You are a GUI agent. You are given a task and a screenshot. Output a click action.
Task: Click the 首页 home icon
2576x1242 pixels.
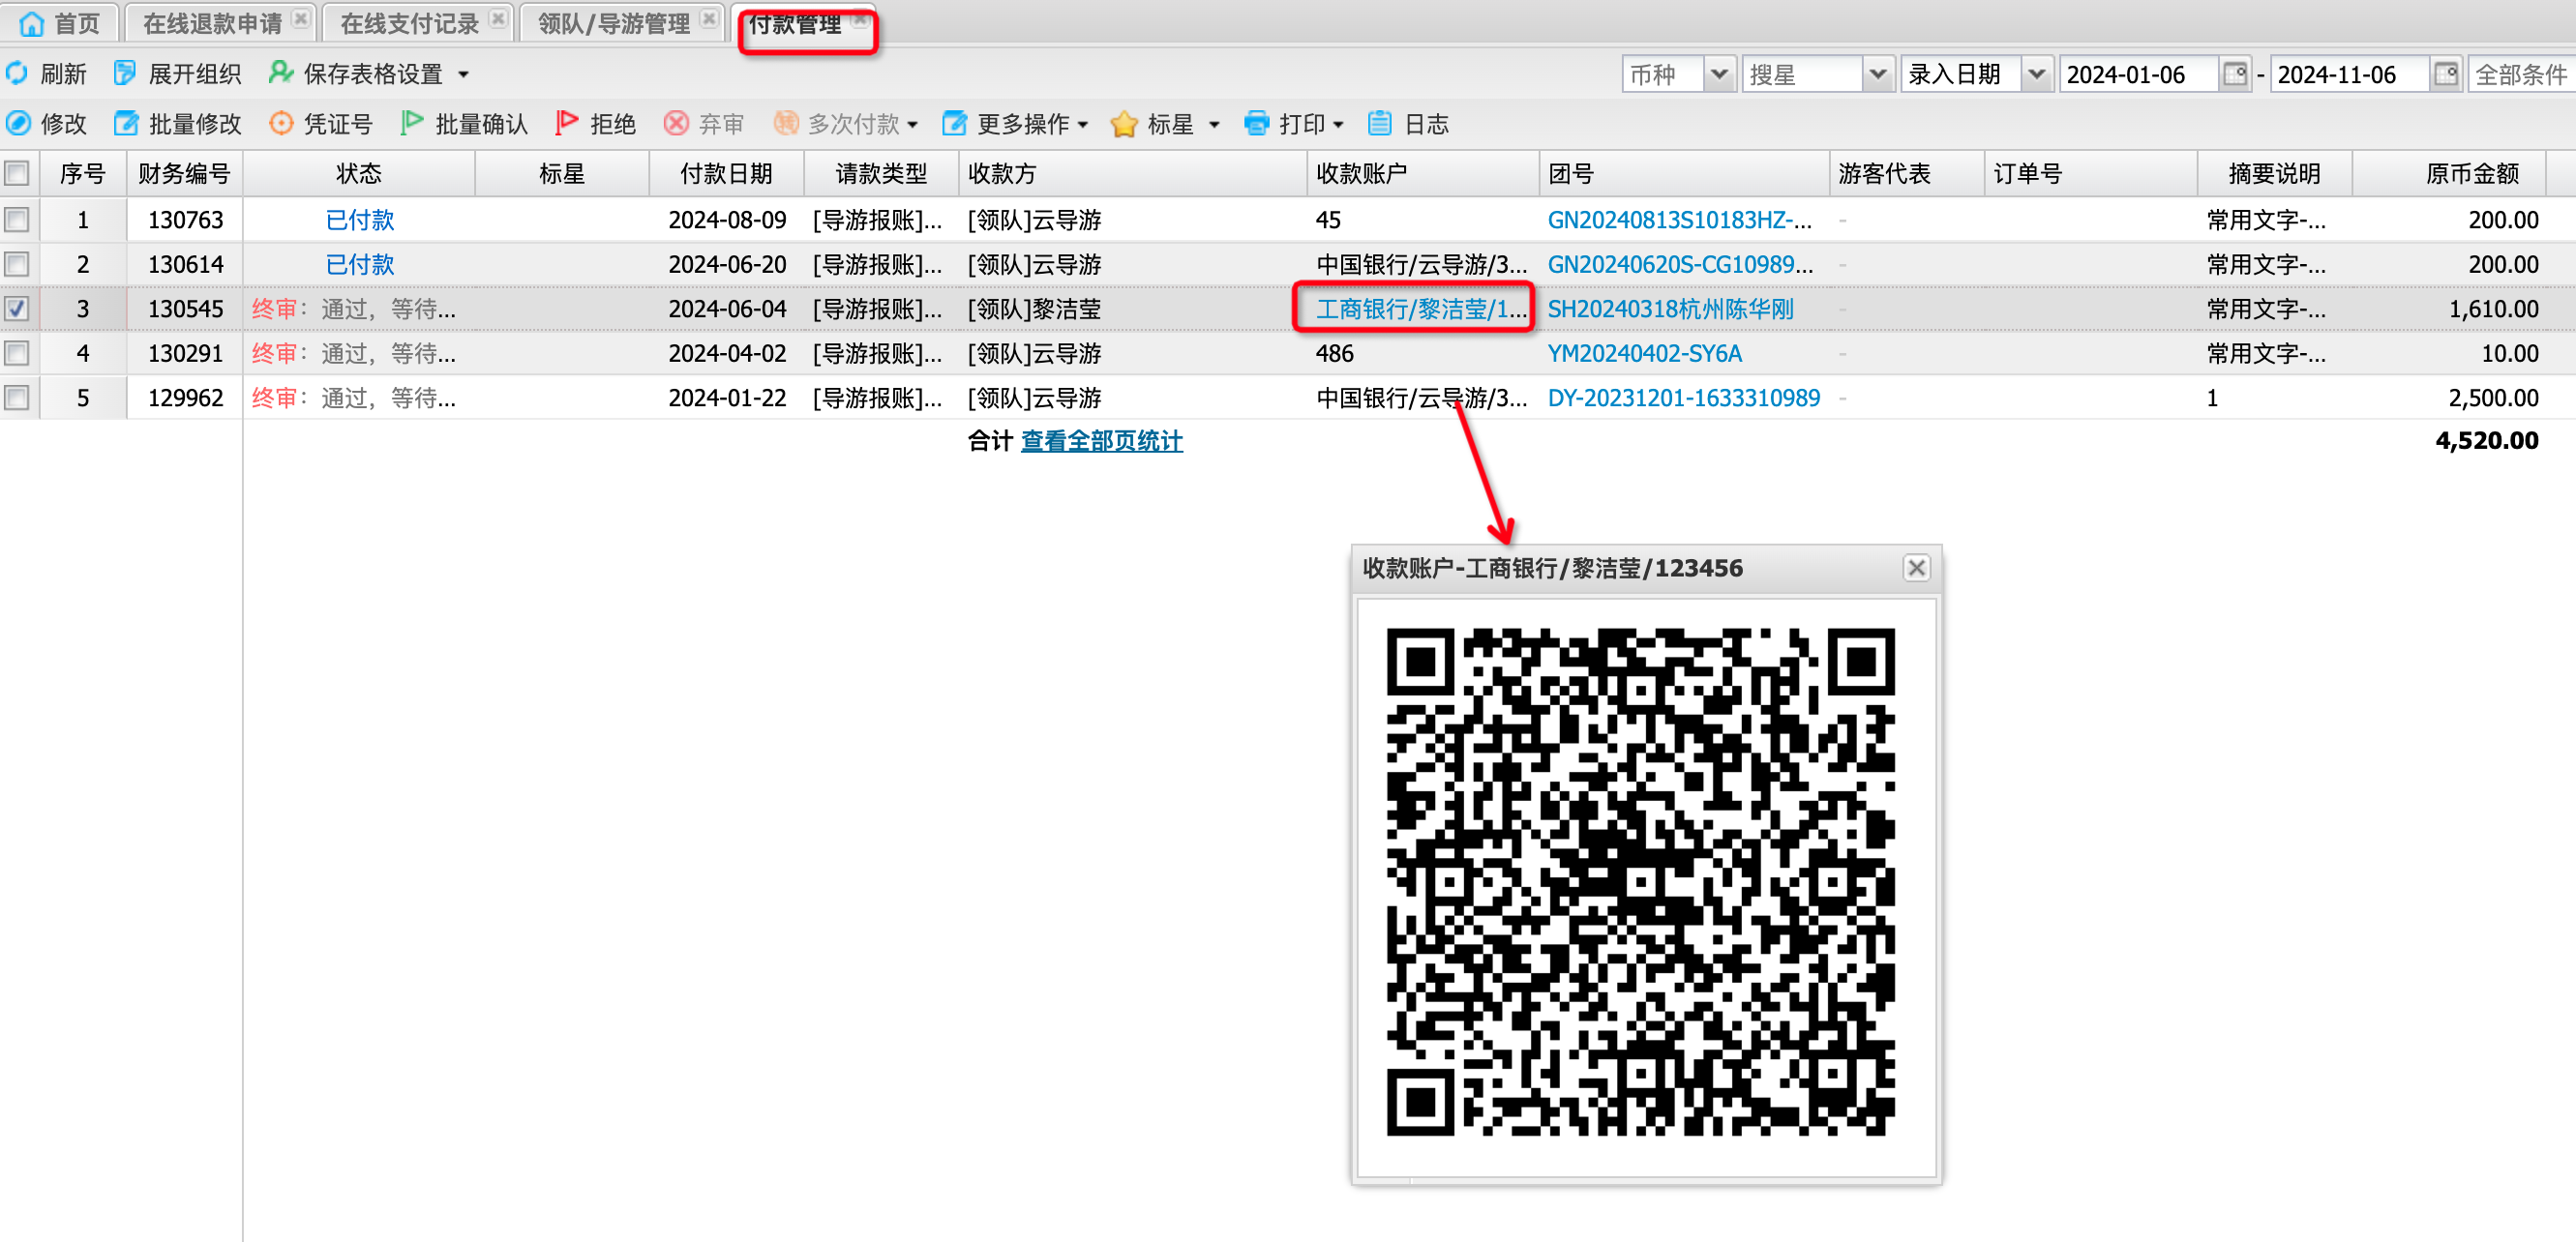(x=31, y=23)
